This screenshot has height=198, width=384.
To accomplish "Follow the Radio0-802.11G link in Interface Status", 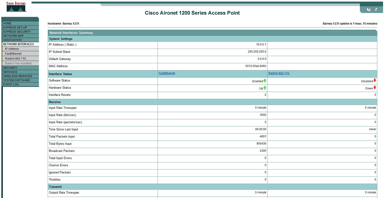I will click(279, 73).
